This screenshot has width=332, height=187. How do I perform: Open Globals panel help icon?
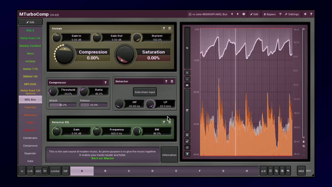(164, 28)
